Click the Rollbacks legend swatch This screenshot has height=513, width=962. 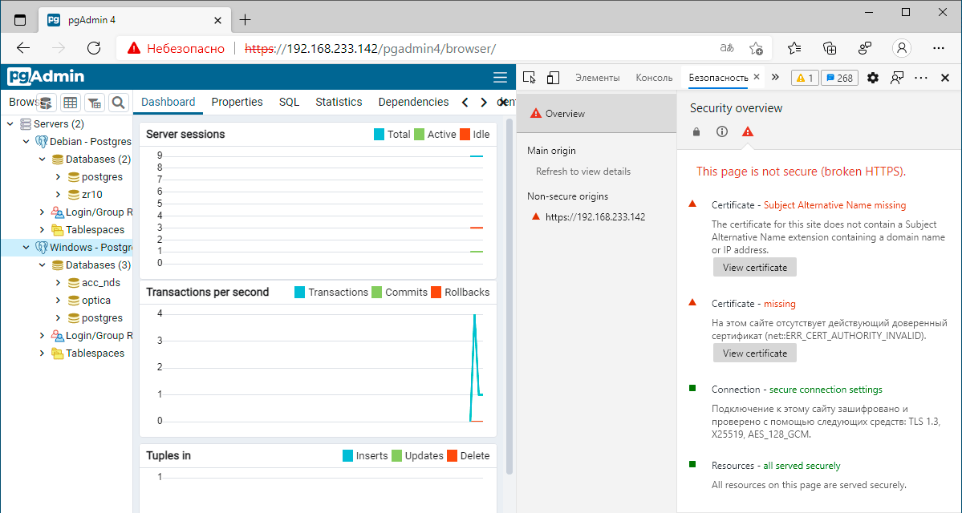pos(436,293)
